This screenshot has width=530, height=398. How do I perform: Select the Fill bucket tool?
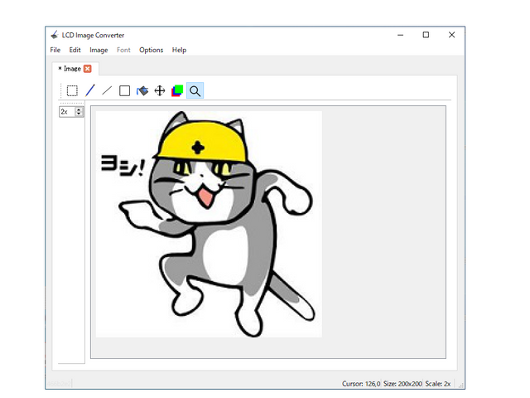point(142,90)
